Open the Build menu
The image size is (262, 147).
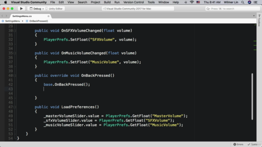(107, 2)
